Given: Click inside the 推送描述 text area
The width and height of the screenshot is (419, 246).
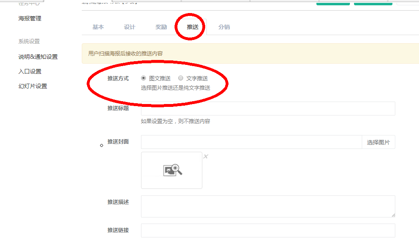Looking at the screenshot, I should tap(268, 206).
